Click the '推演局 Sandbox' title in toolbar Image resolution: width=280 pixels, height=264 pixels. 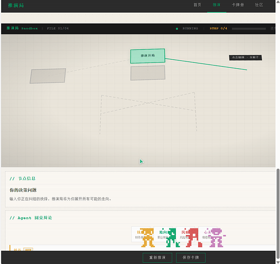click(x=22, y=28)
